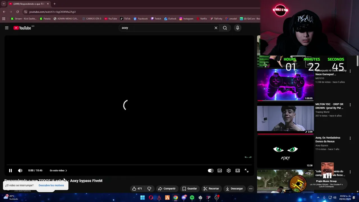The height and width of the screenshot is (202, 359).
Task: Open the MILTON YDC - DRIP OR DROWN thumbnail
Action: 285,118
